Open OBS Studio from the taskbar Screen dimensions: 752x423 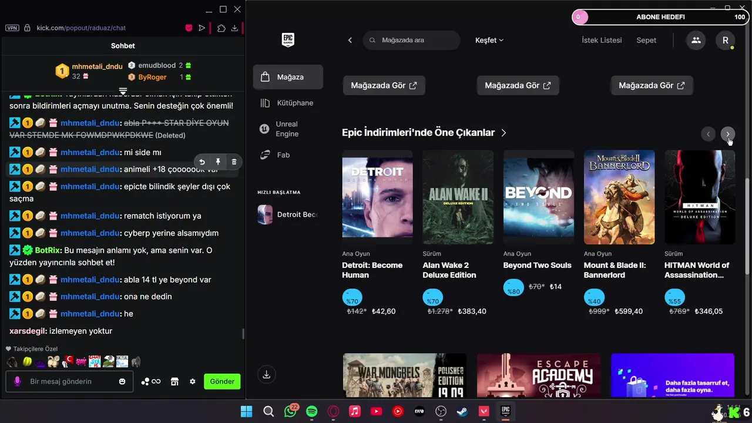point(441,412)
